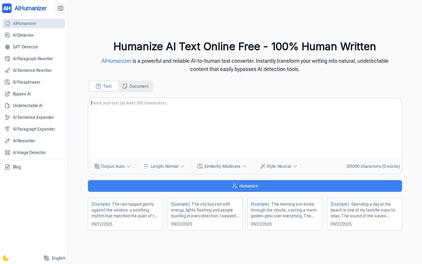422x264 pixels.
Task: Click inside the paste text area
Action: (245, 128)
